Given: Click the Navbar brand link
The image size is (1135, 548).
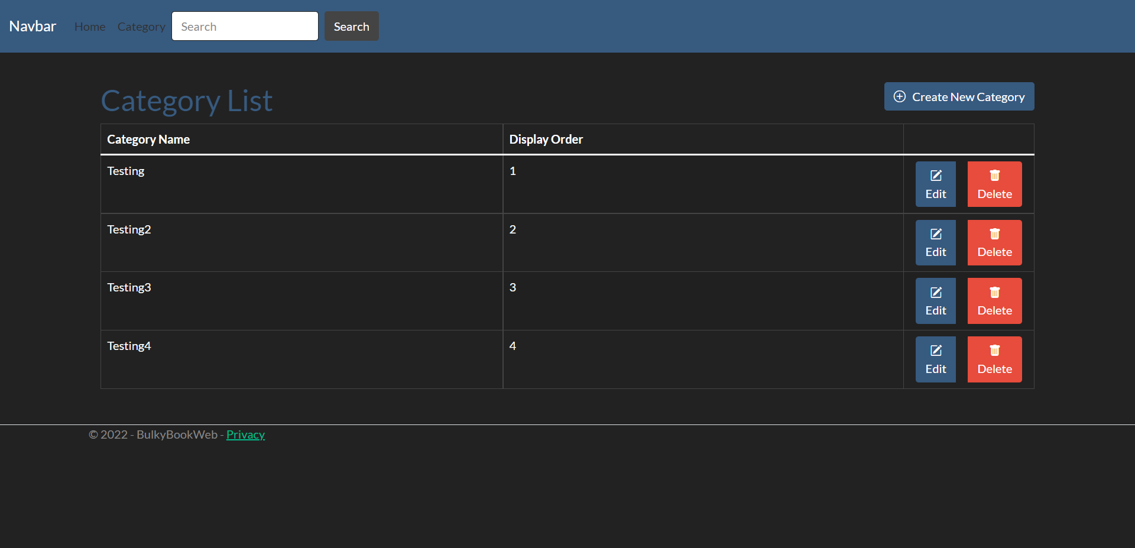Looking at the screenshot, I should (33, 26).
